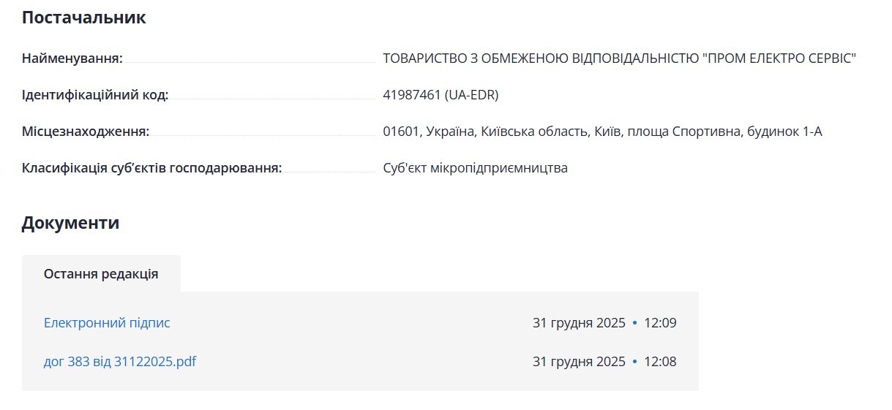This screenshot has height=410, width=892.
Task: Click the "Суб'єкт мікропідприємництва" value
Action: 475,168
